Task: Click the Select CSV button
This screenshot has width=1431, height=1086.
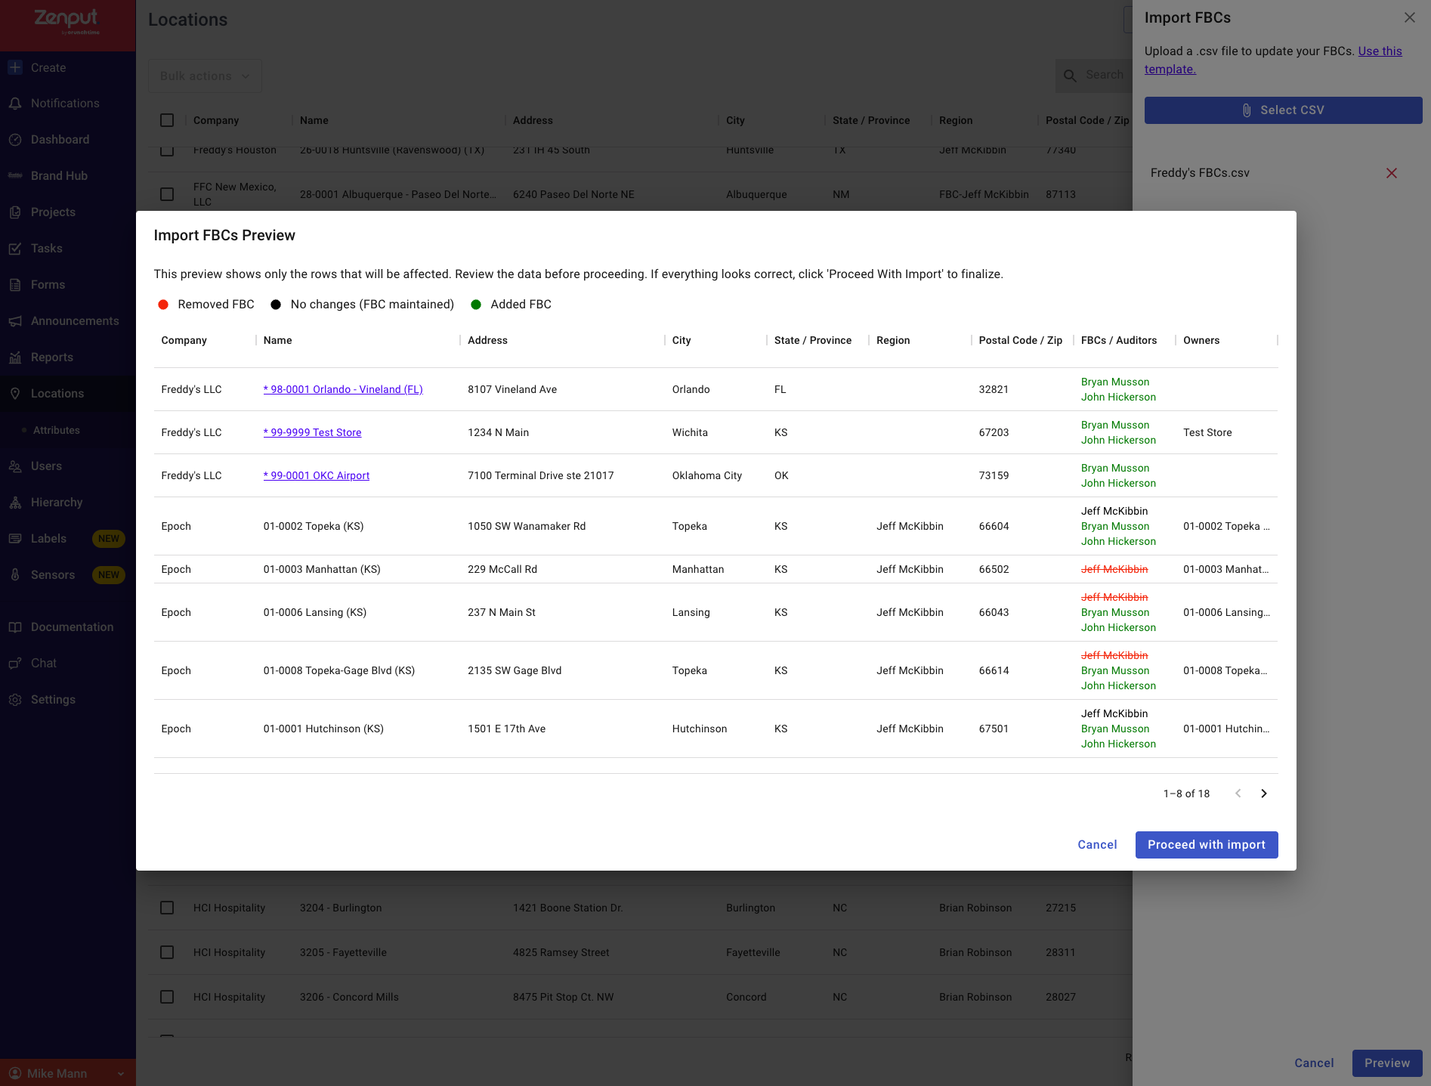Action: tap(1284, 110)
